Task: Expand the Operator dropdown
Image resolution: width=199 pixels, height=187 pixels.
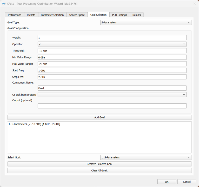Action: [x=112, y=44]
